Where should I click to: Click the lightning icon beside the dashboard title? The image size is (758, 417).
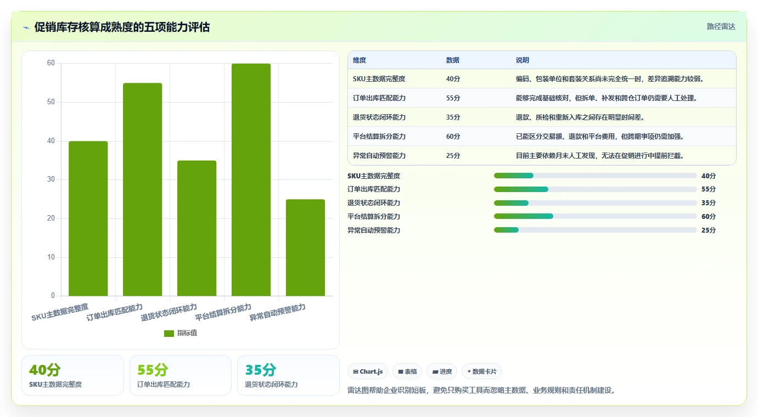pyautogui.click(x=26, y=27)
